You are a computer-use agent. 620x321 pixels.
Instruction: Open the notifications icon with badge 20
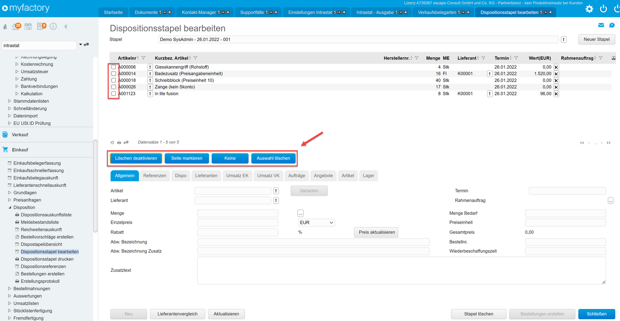tap(16, 26)
